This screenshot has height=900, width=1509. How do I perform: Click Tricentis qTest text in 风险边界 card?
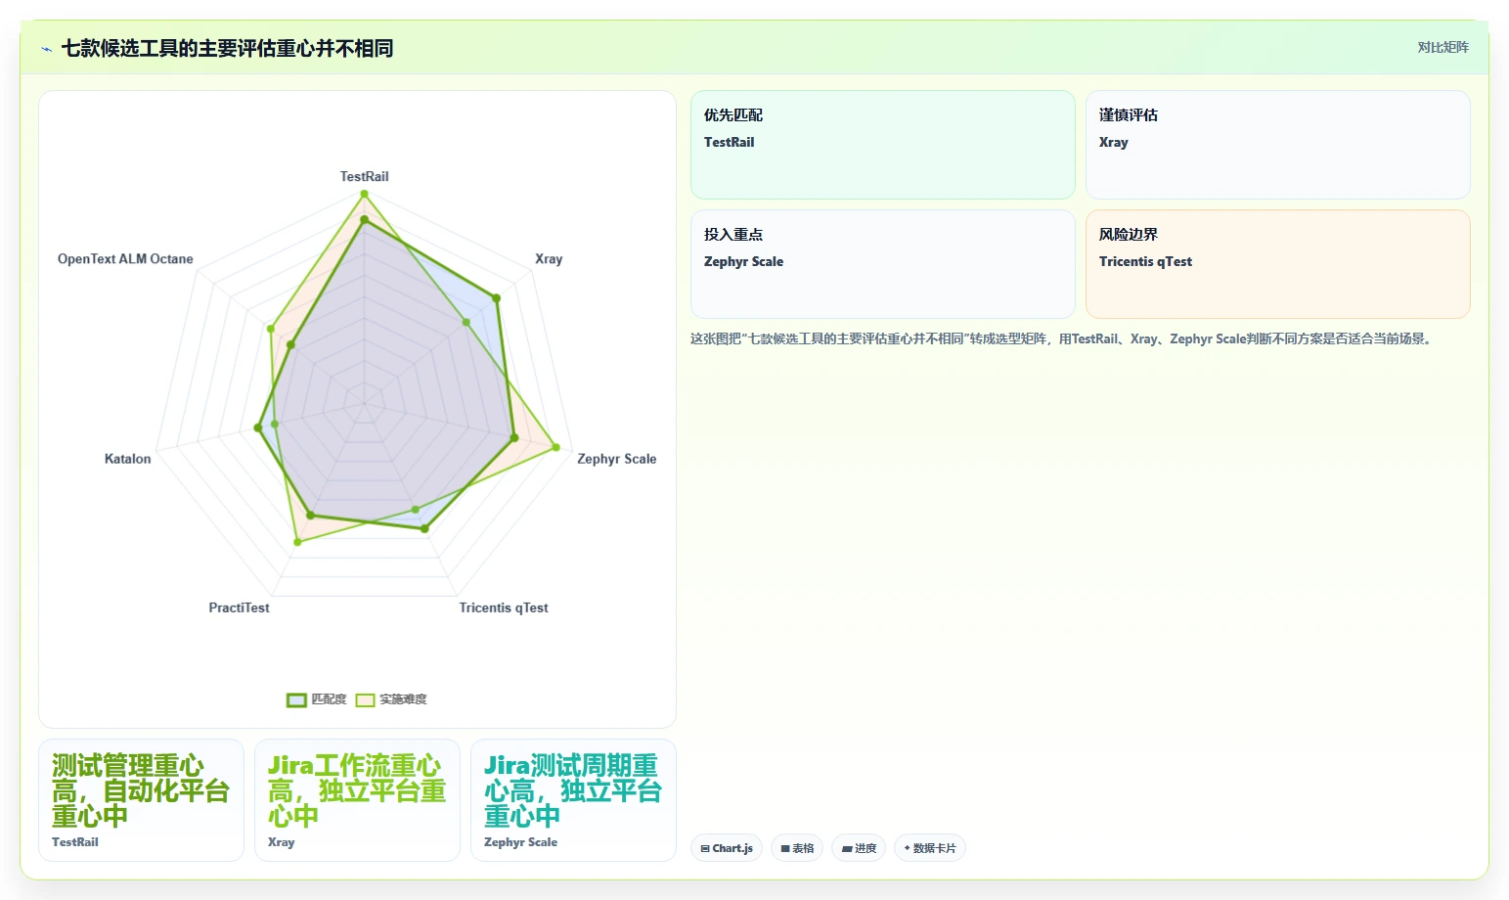pyautogui.click(x=1145, y=262)
